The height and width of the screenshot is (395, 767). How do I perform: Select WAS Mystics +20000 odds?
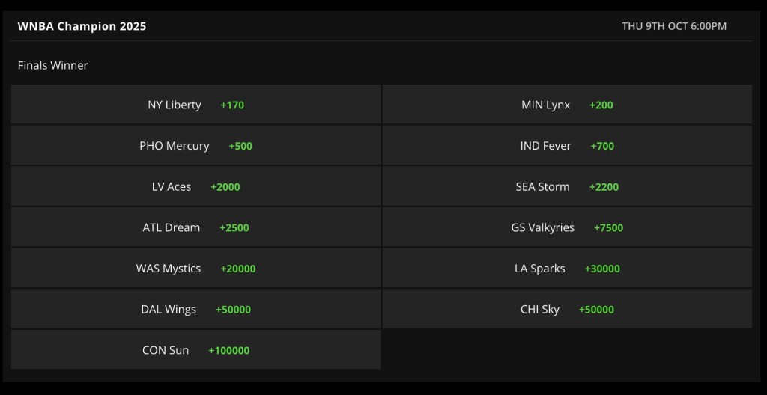click(195, 269)
